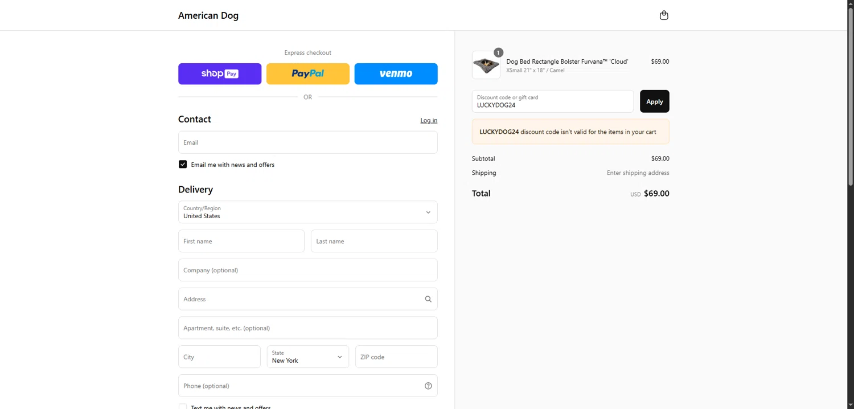Check Text me with news and offers
The width and height of the screenshot is (854, 409).
183,407
